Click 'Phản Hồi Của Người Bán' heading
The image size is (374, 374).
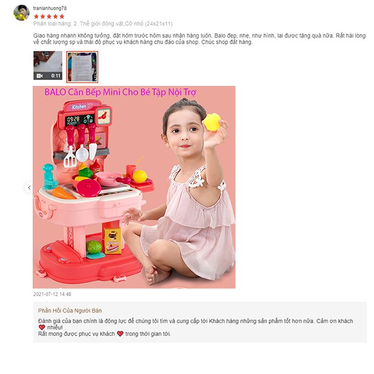click(70, 310)
